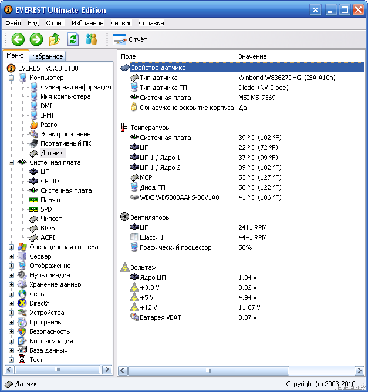Click the right arrow of the details panel scrollbar
Screen dimensions: 368x392
click(x=360, y=370)
